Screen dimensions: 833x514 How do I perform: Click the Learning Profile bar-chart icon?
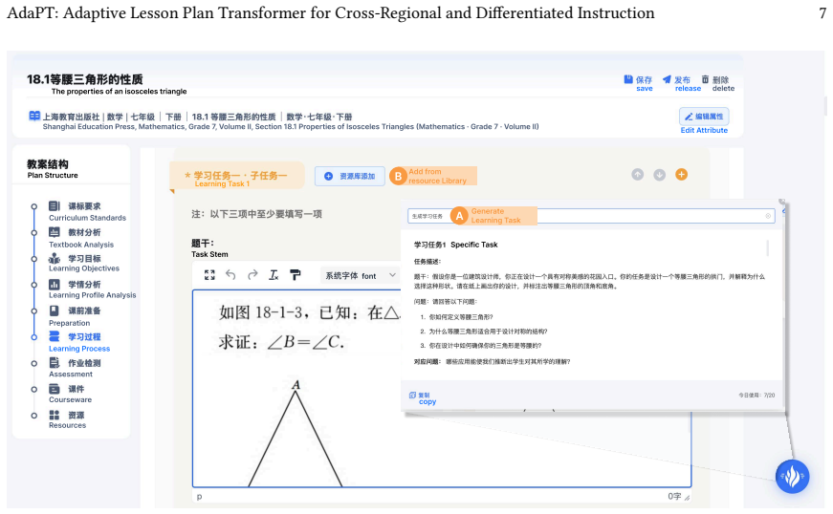(x=55, y=285)
